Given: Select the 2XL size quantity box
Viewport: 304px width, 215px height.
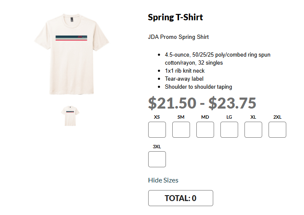Looking at the screenshot, I should point(277,130).
